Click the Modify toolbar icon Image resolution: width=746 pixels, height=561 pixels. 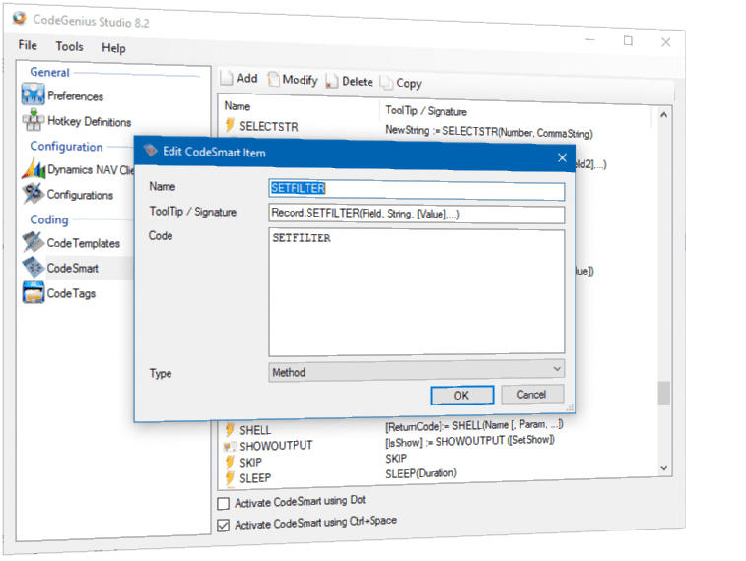[x=273, y=79]
